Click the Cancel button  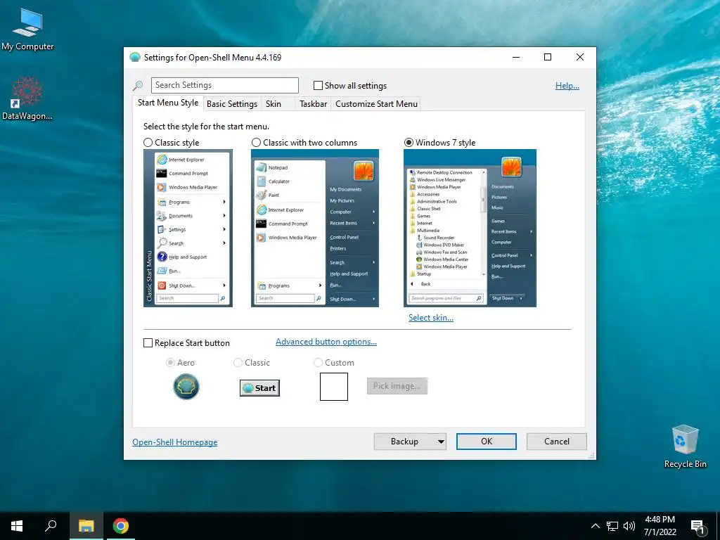pos(557,442)
